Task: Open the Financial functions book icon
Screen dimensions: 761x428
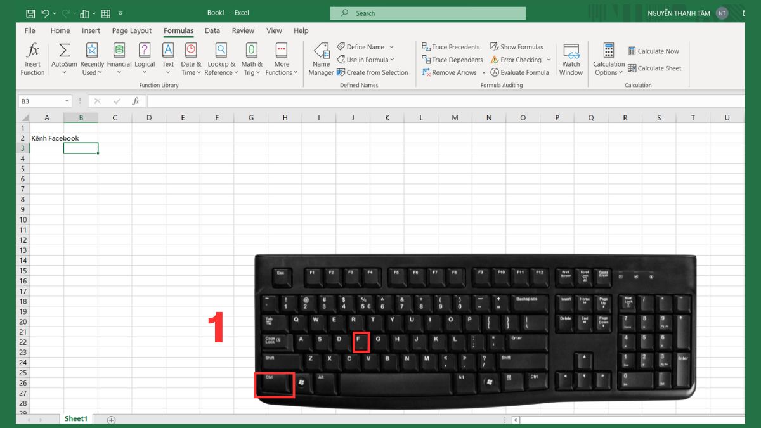Action: coord(119,50)
